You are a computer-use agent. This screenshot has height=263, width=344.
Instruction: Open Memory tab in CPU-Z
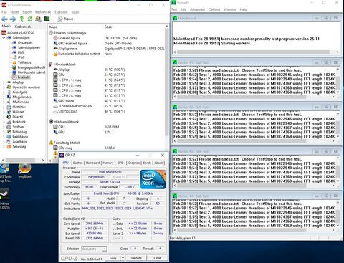point(108,163)
